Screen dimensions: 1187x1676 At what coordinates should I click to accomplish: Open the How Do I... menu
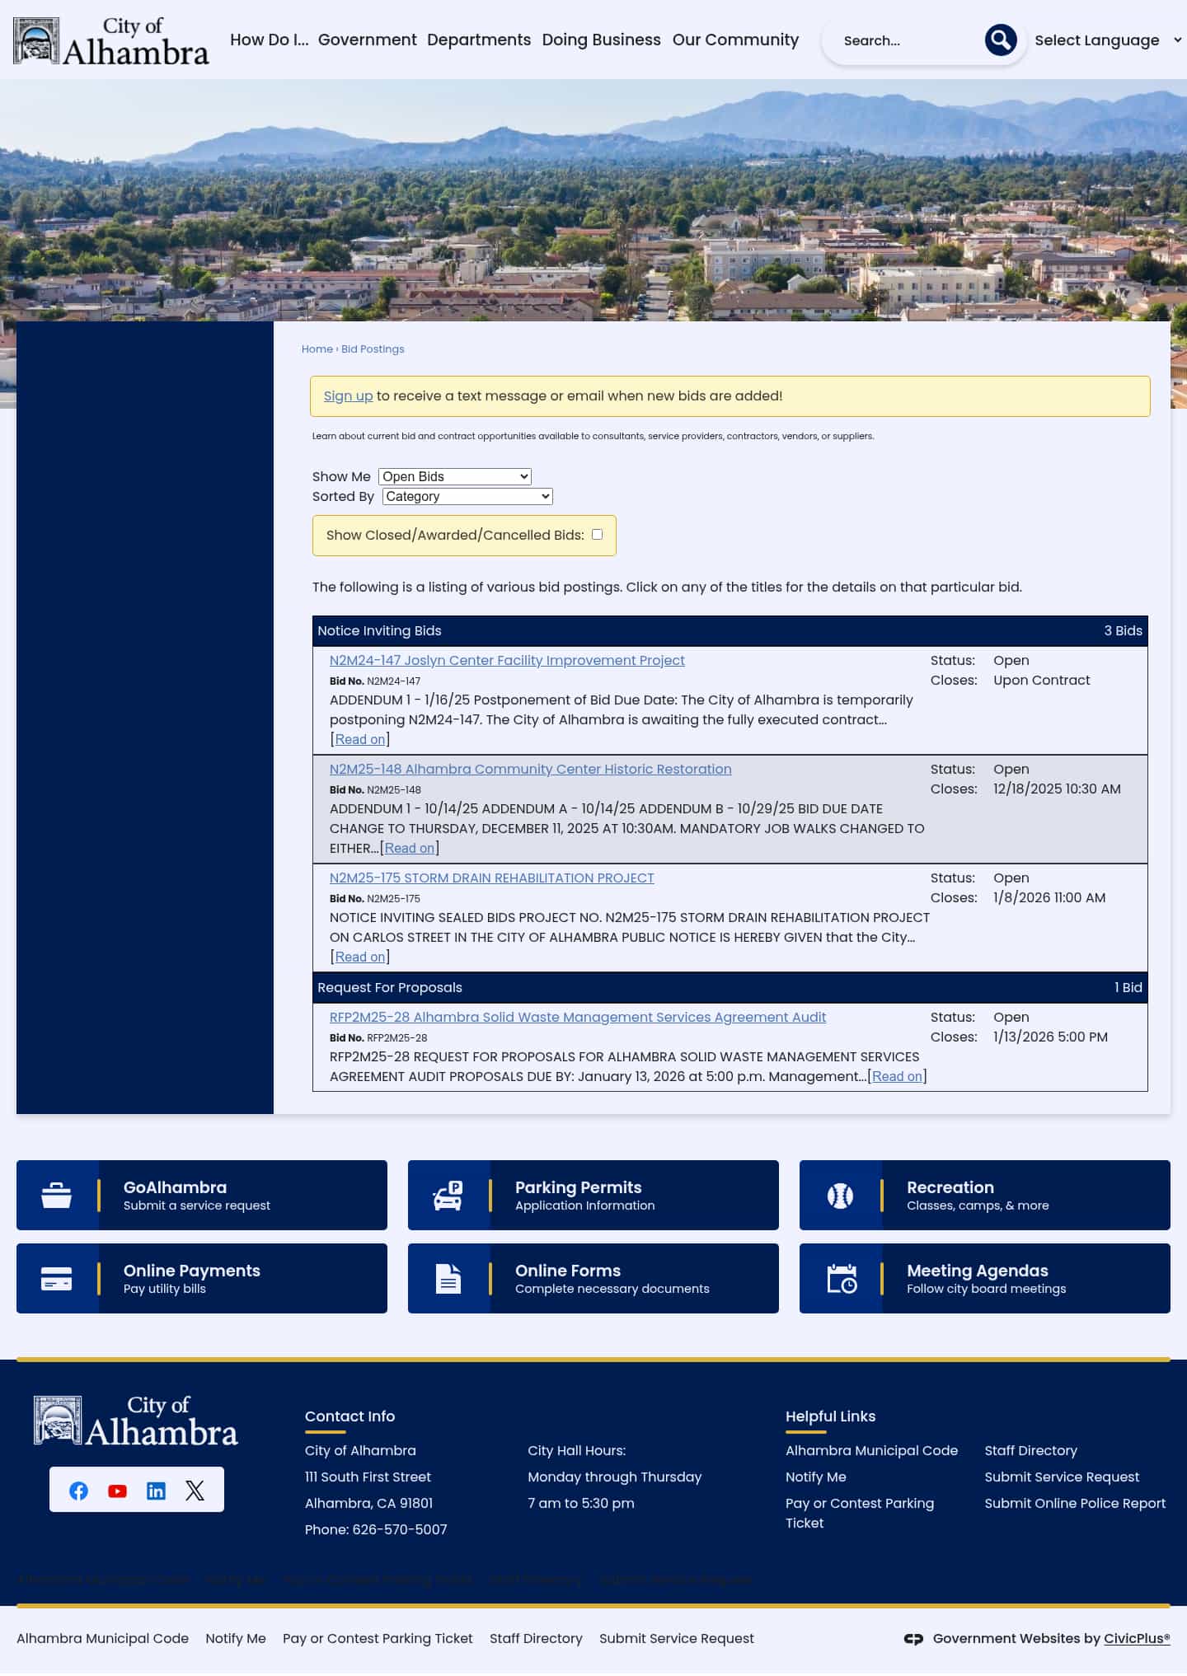pyautogui.click(x=270, y=40)
